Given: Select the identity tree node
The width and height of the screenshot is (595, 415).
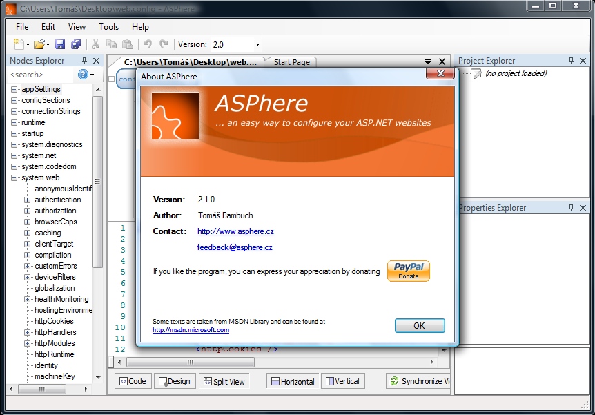Looking at the screenshot, I should click(x=46, y=365).
